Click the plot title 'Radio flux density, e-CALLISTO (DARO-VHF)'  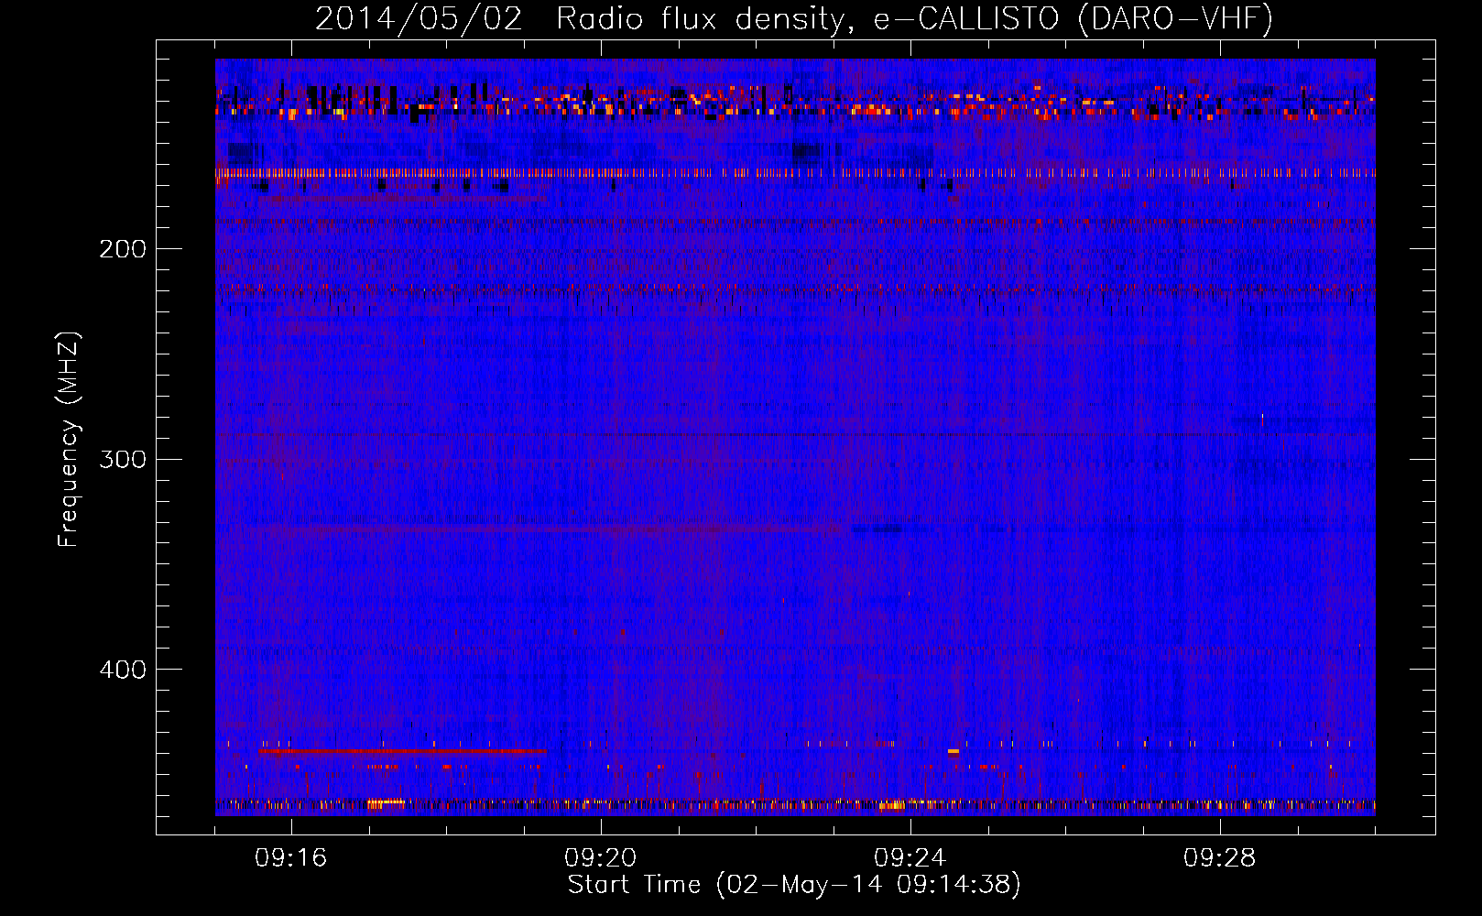914,19
